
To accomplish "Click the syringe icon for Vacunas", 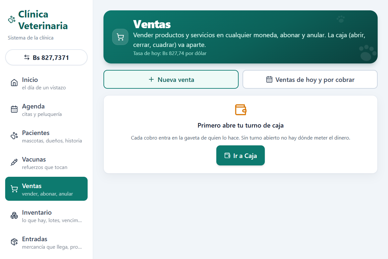I will tap(14, 163).
